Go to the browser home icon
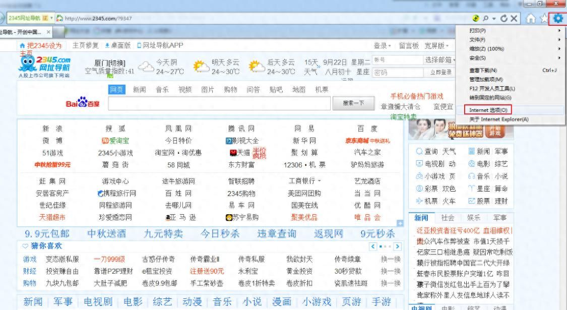This screenshot has width=567, height=310. [531, 19]
